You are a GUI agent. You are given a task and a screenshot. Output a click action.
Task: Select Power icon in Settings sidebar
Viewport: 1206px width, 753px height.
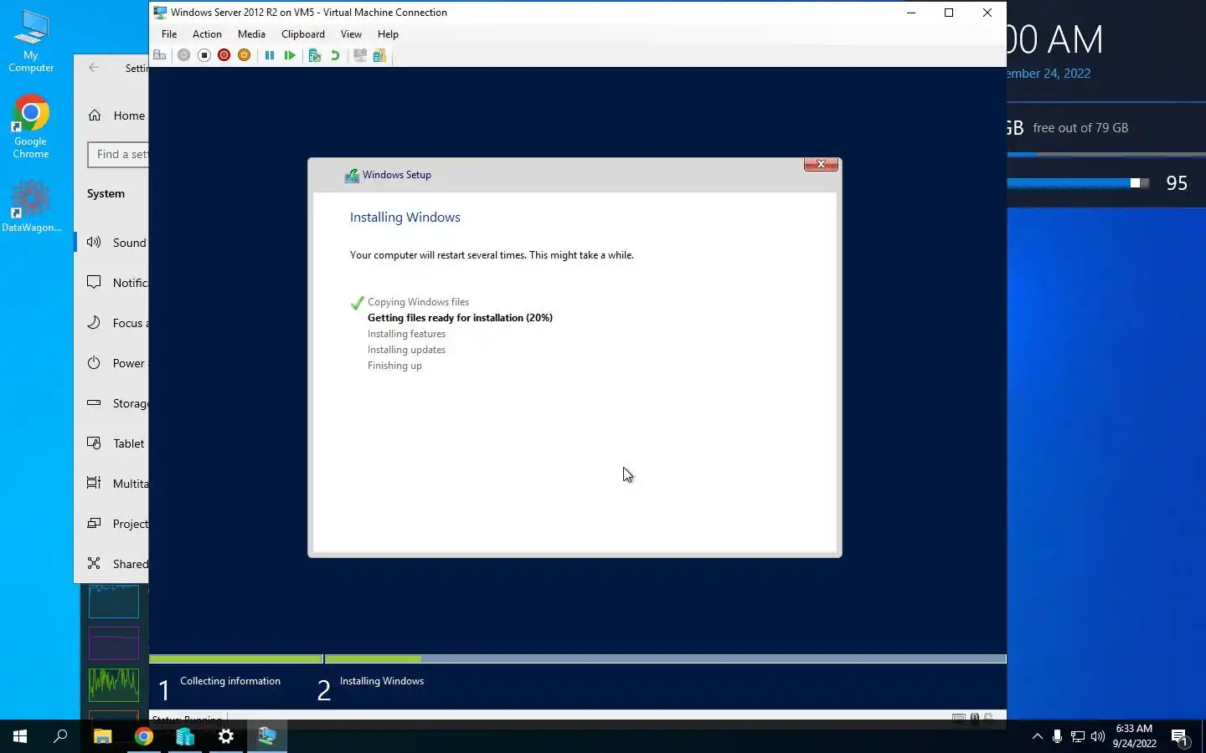pyautogui.click(x=94, y=362)
